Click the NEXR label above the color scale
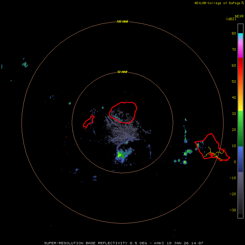Viewport: 245px width, 245px height. 239,16
